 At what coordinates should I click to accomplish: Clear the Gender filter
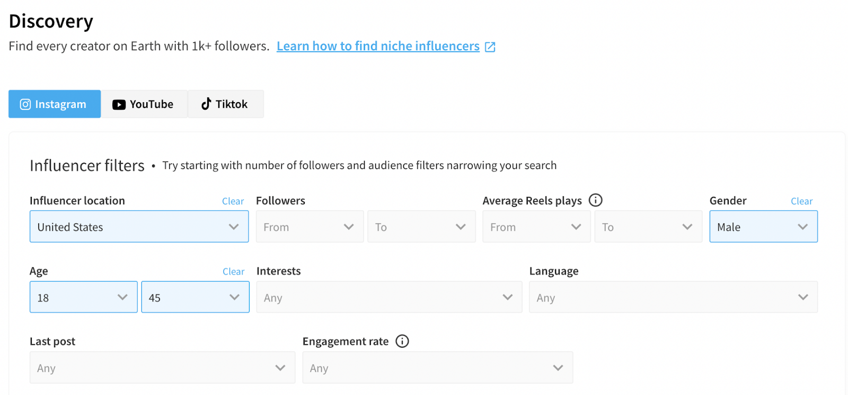click(801, 201)
